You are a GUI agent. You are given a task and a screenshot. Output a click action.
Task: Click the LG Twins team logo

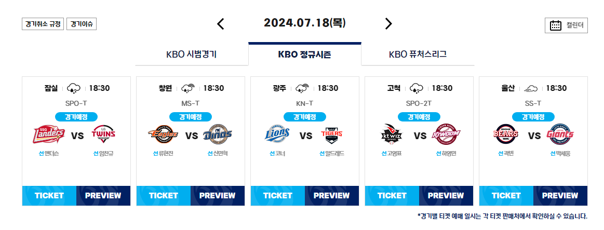click(x=103, y=134)
